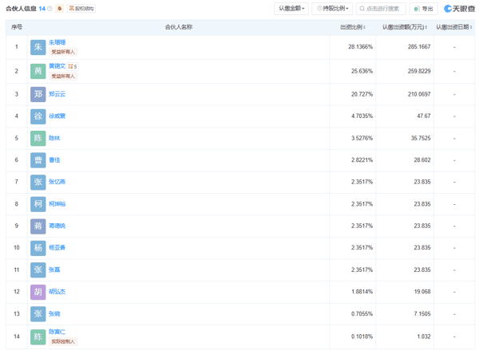Open the 黄锦文 partner link
Image resolution: width=479 pixels, height=350 pixels.
[x=57, y=66]
